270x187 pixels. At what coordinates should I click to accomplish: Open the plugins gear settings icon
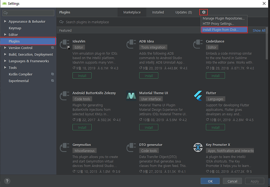tap(204, 12)
